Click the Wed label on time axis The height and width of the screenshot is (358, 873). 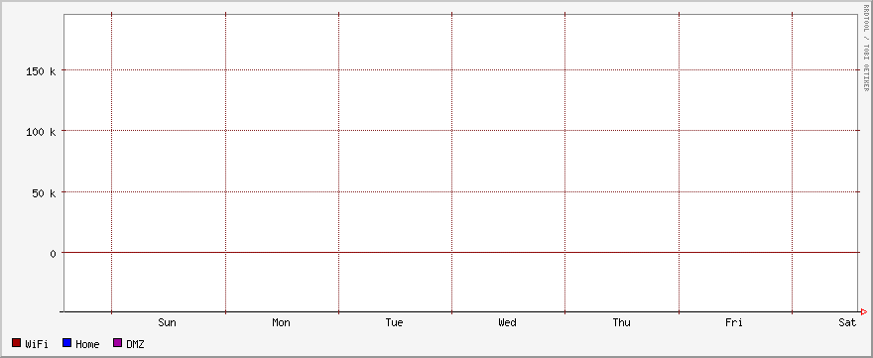pos(507,322)
